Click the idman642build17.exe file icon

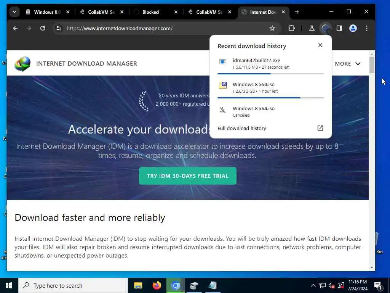point(222,61)
